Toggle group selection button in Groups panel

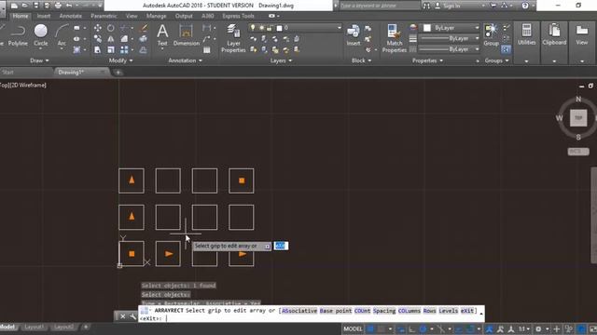click(506, 49)
